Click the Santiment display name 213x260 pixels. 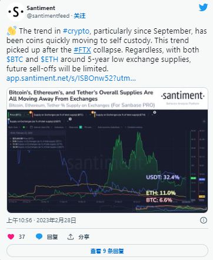tap(41, 8)
